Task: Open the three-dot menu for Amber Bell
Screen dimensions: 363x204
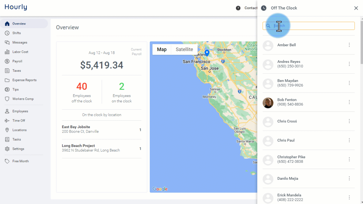Action: click(x=349, y=45)
